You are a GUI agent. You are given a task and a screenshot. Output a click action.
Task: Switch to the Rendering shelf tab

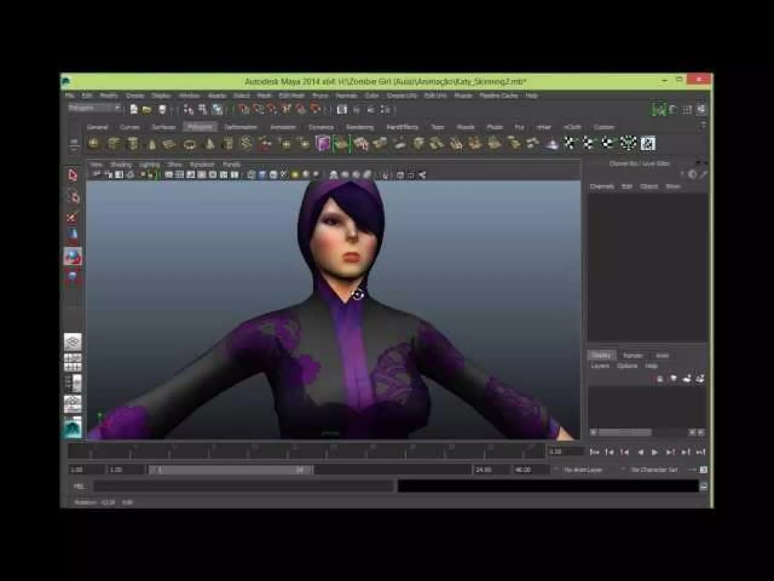[x=360, y=127]
